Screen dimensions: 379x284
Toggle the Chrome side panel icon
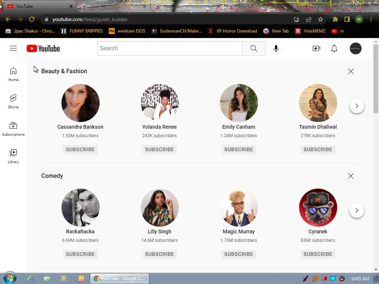(347, 19)
